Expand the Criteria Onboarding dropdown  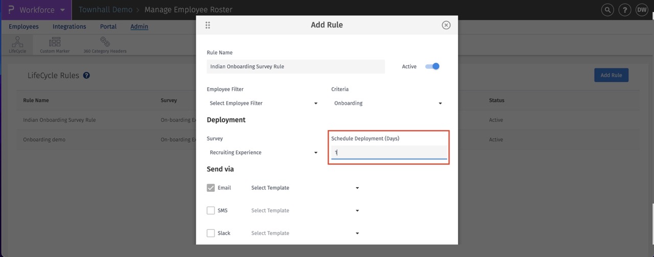[388, 103]
